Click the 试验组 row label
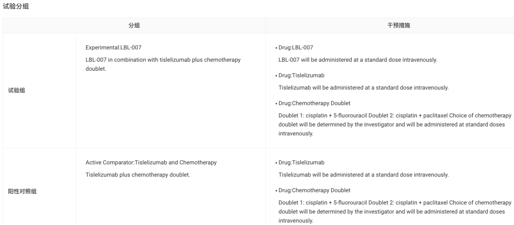The height and width of the screenshot is (225, 514). click(16, 91)
